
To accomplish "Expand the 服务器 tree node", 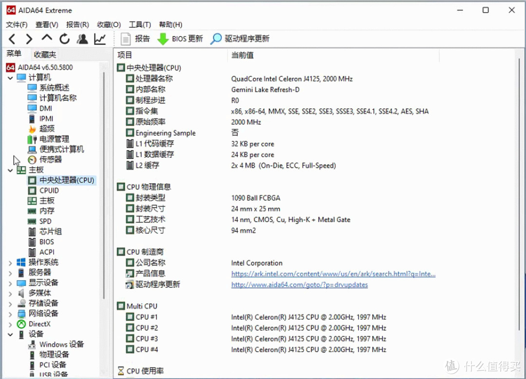I will tap(10, 273).
